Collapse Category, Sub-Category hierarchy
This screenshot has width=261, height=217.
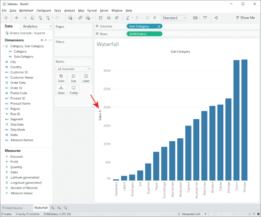[3, 46]
